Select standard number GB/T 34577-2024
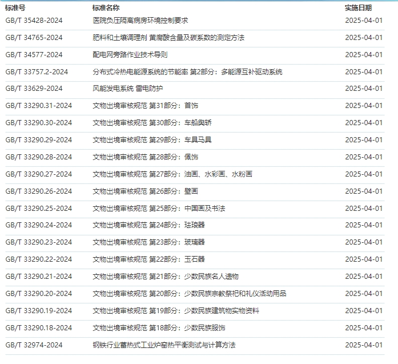The height and width of the screenshot is (364, 398). click(x=34, y=55)
